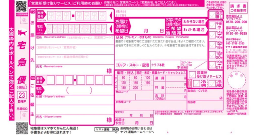Image resolution: width=258 pixels, height=135 pixels.
Task: Select size 120 in the サイズ grid
Action: click(x=123, y=83)
